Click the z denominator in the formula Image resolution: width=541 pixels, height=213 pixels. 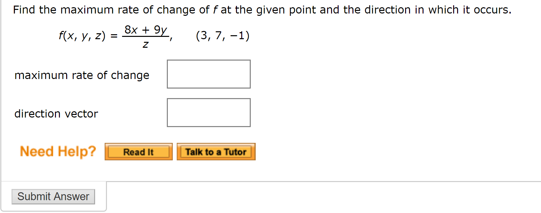pyautogui.click(x=145, y=44)
